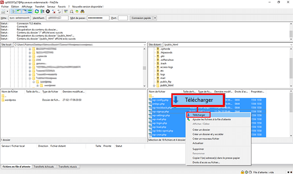
Task: Toggle the transfer queue display
Action: (30, 11)
